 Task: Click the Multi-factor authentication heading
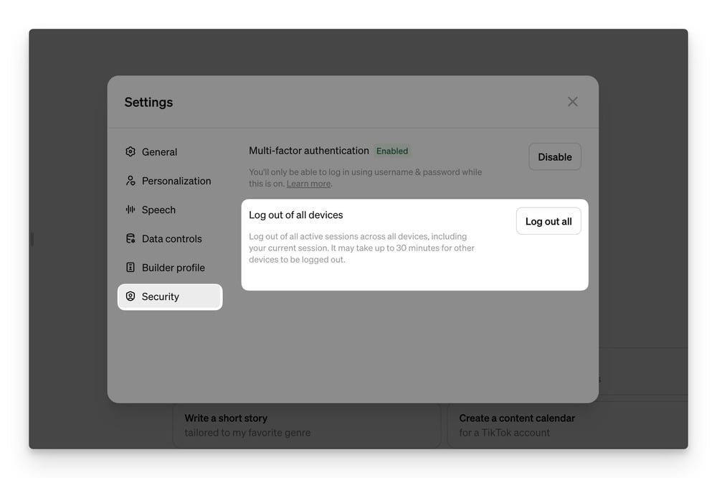pyautogui.click(x=308, y=151)
